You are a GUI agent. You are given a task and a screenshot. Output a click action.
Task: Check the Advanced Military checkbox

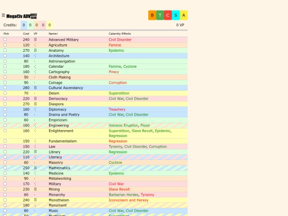click(x=5, y=39)
